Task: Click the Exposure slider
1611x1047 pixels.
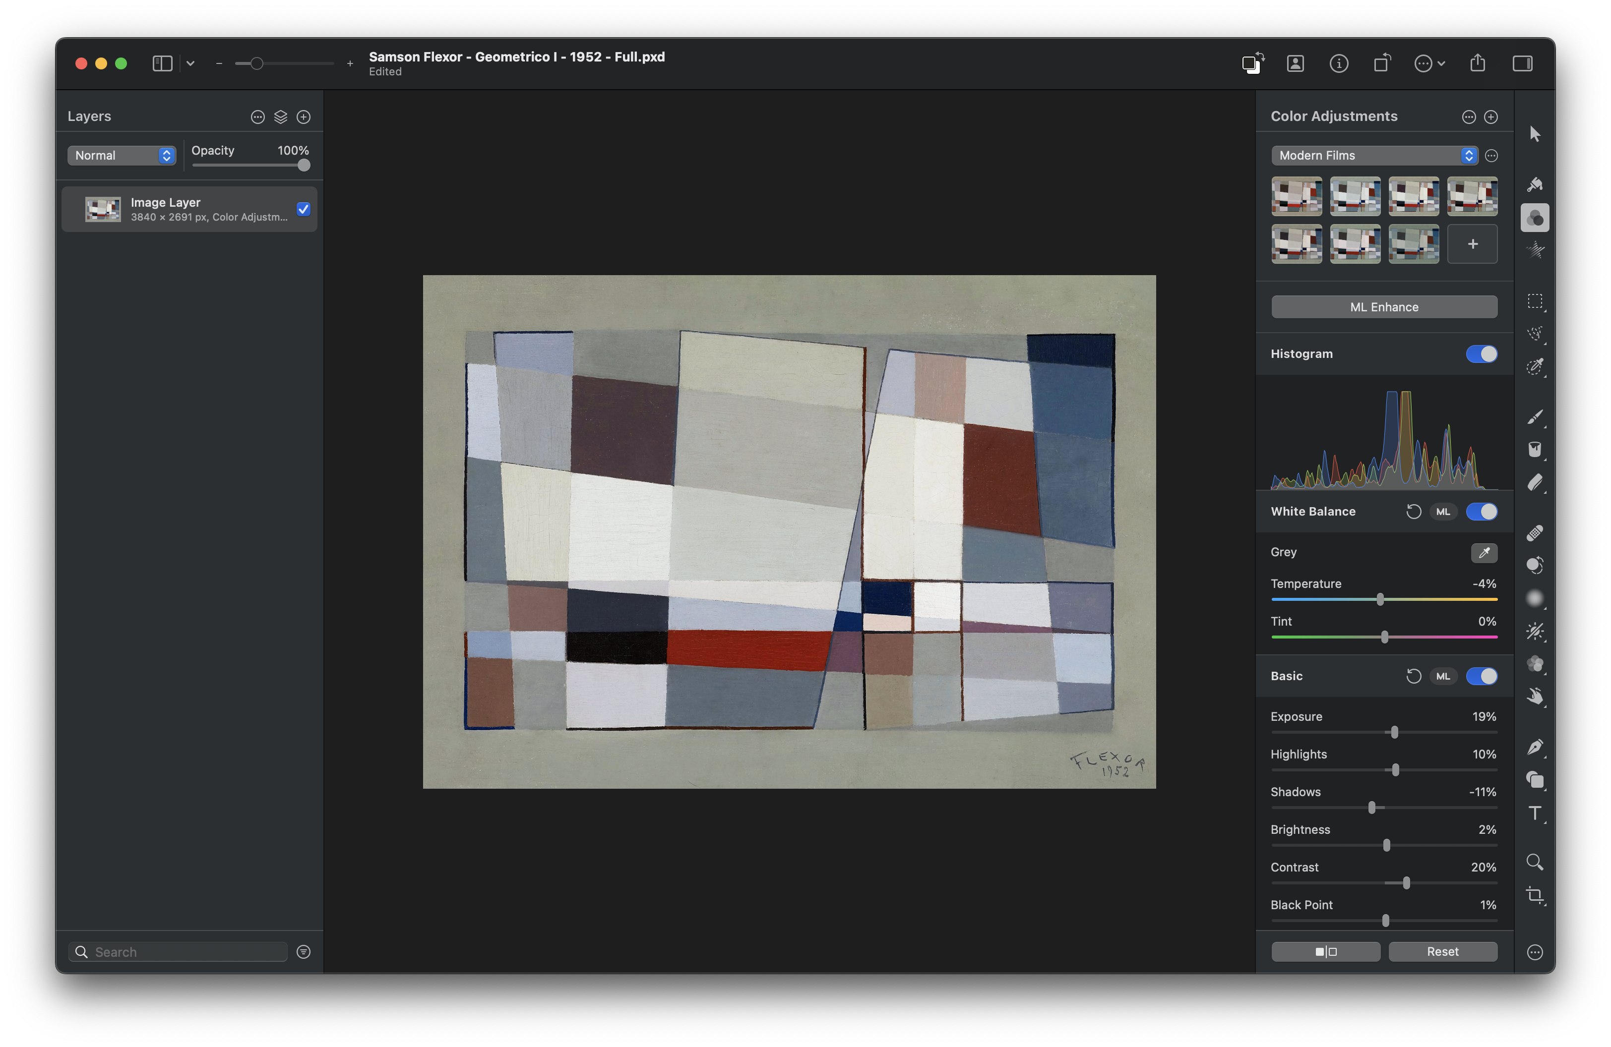Action: (x=1383, y=732)
